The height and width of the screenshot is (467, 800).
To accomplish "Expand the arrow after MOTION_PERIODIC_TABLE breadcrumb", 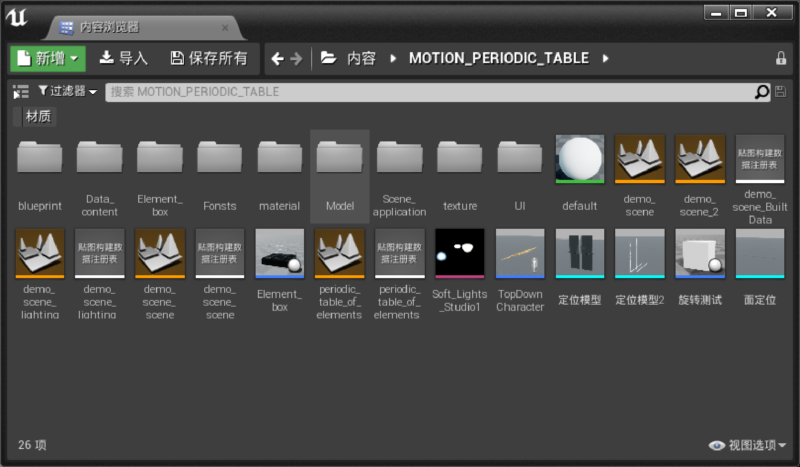I will (x=606, y=59).
